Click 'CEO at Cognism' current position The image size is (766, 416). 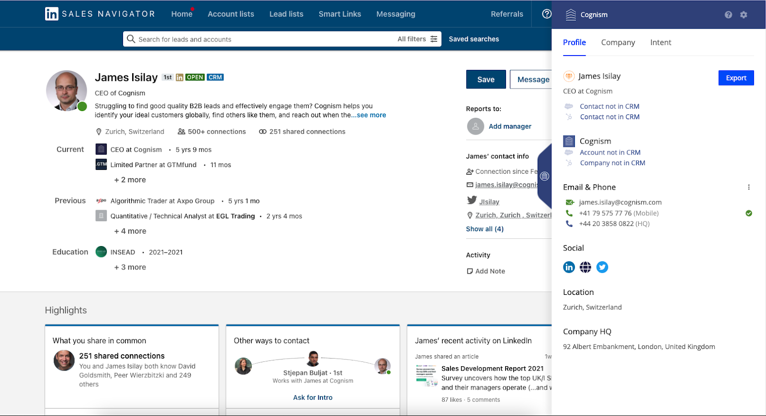pos(136,150)
